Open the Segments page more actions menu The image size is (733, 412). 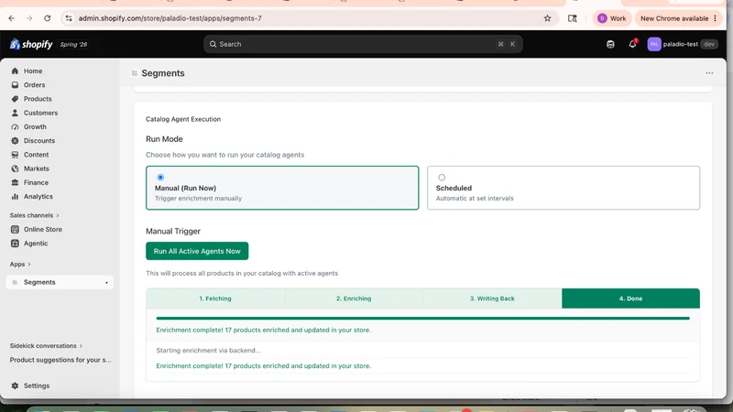(709, 73)
